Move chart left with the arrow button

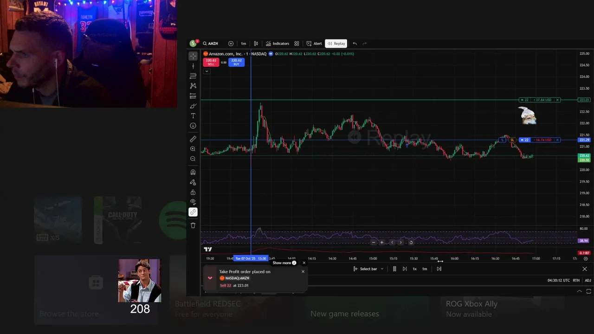pos(392,242)
